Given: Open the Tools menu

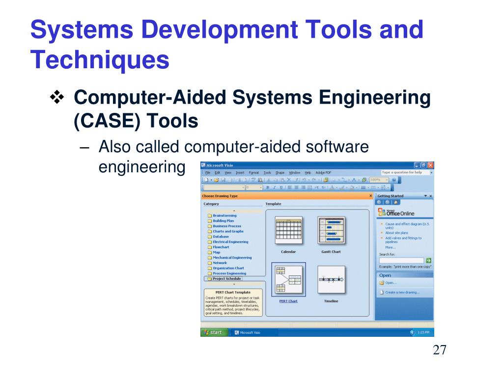Looking at the screenshot, I should (267, 172).
